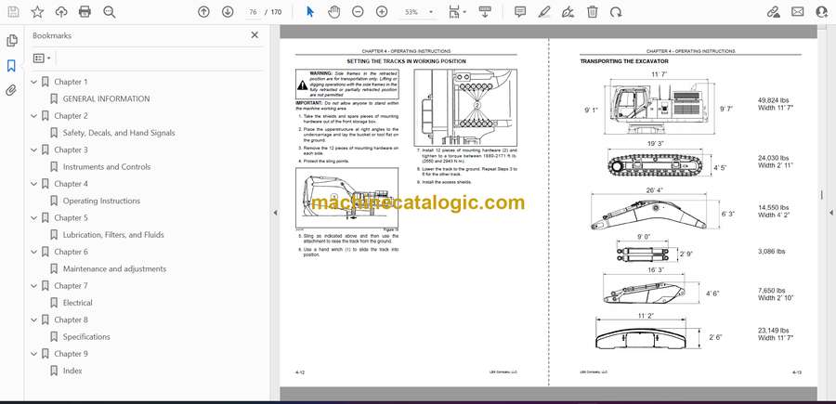Collapse the Chapter 9 bookmark
Viewport: 836px width, 404px height.
point(34,354)
